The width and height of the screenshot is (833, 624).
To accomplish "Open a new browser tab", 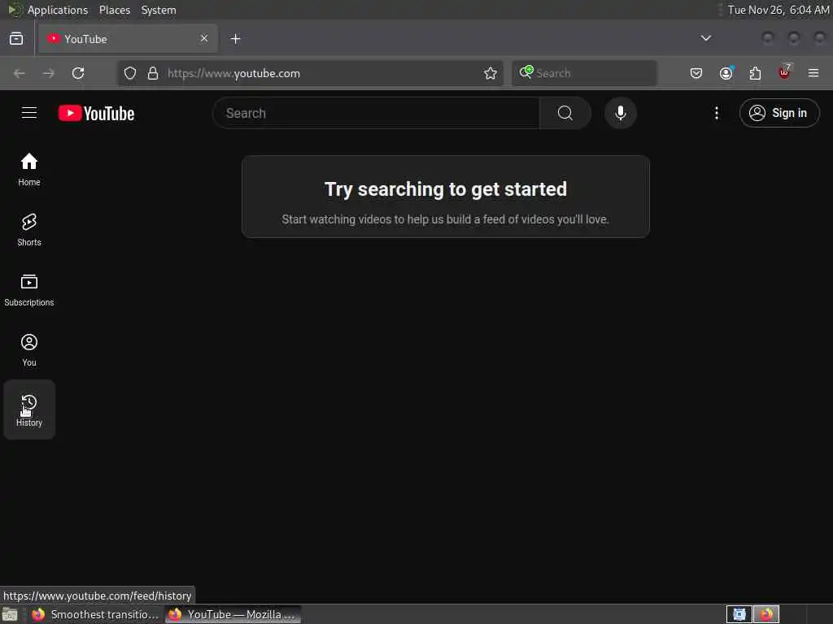I will 235,39.
